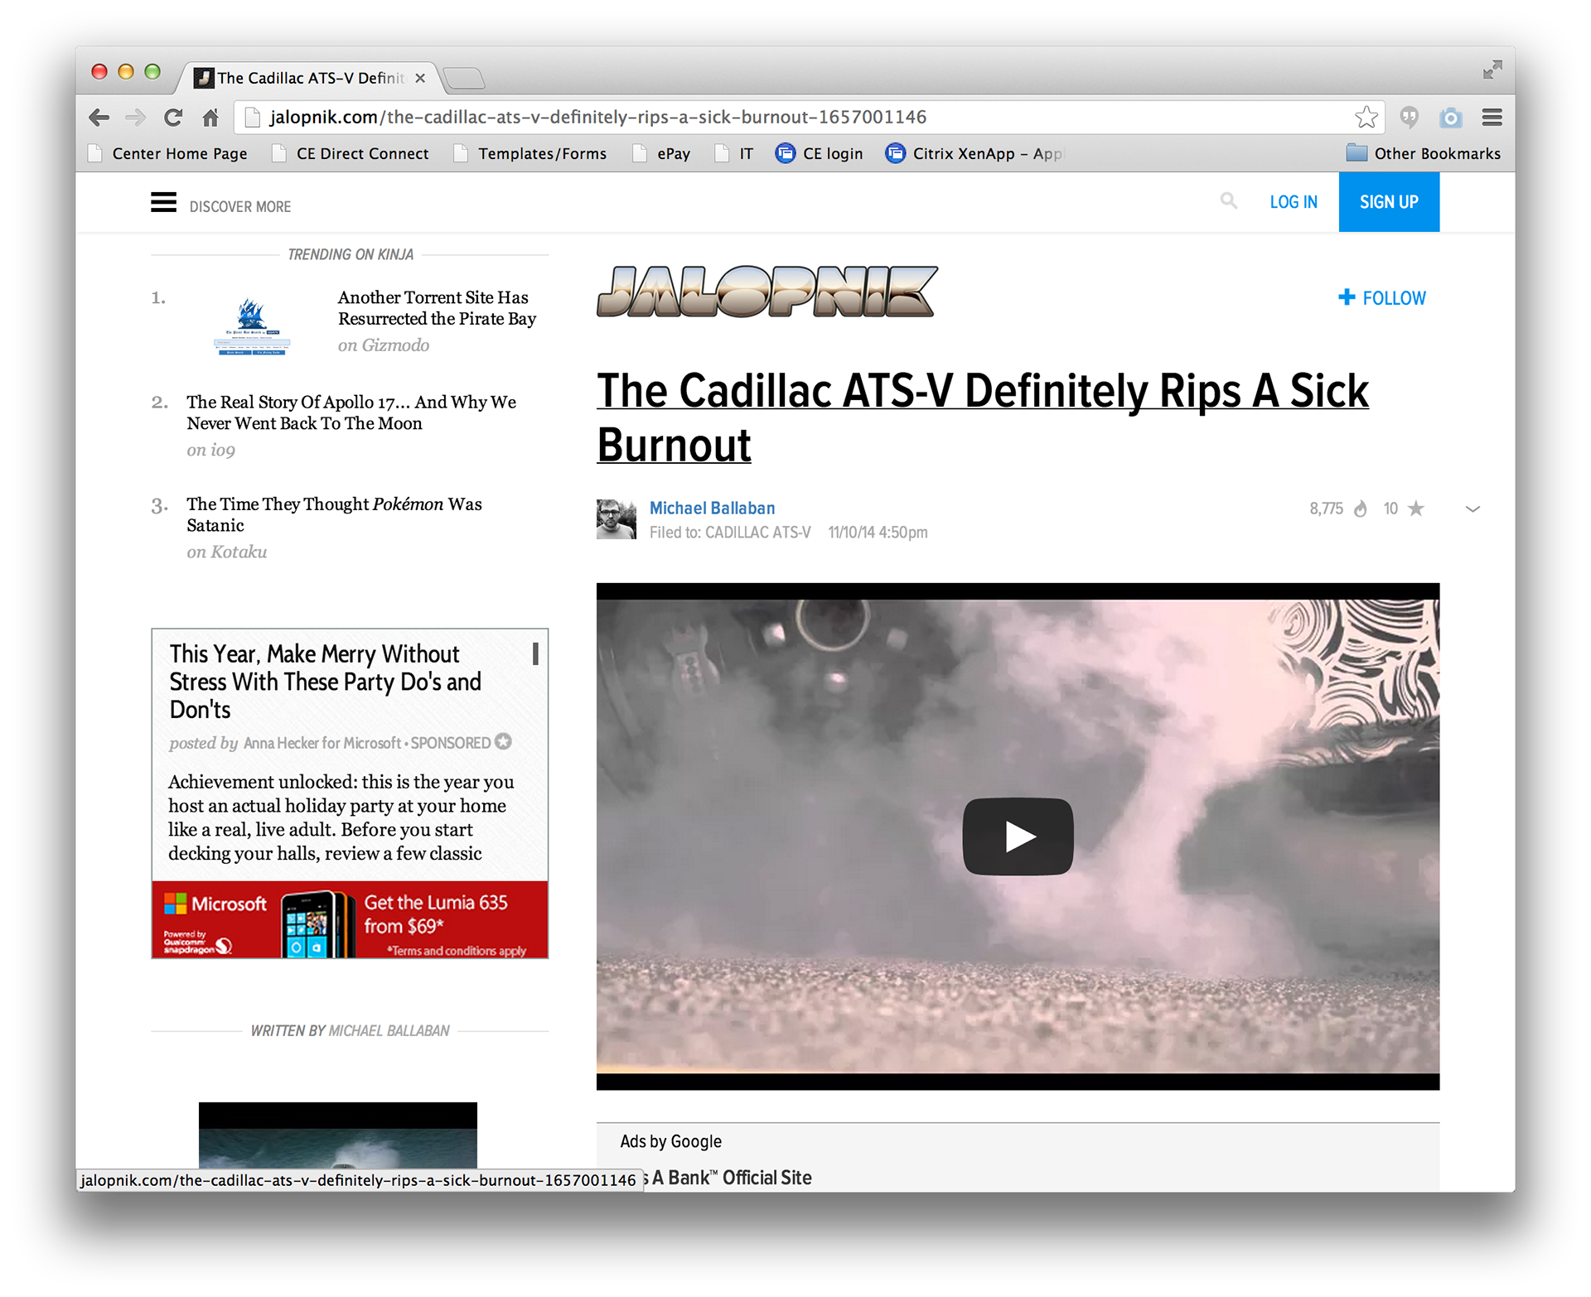The width and height of the screenshot is (1591, 1297).
Task: Click the Pirate Bay trending thumbnail
Action: pos(252,326)
